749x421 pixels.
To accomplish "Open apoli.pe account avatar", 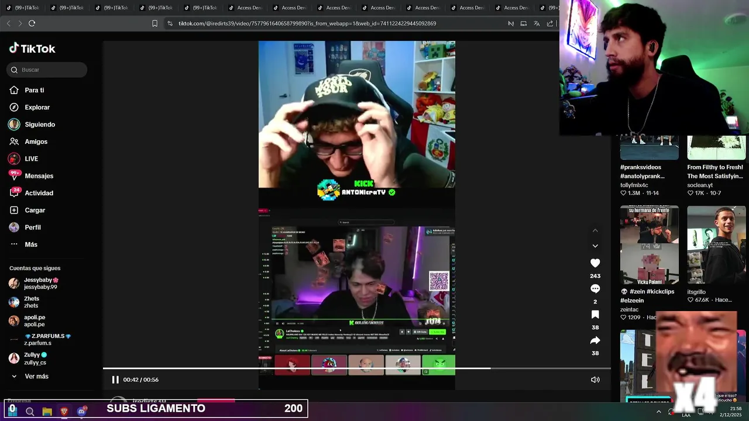I will pos(14,321).
